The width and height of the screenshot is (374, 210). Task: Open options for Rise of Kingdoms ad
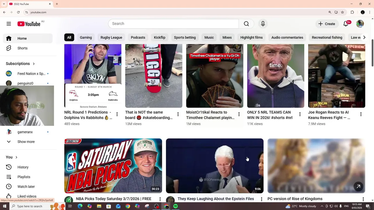click(363, 199)
